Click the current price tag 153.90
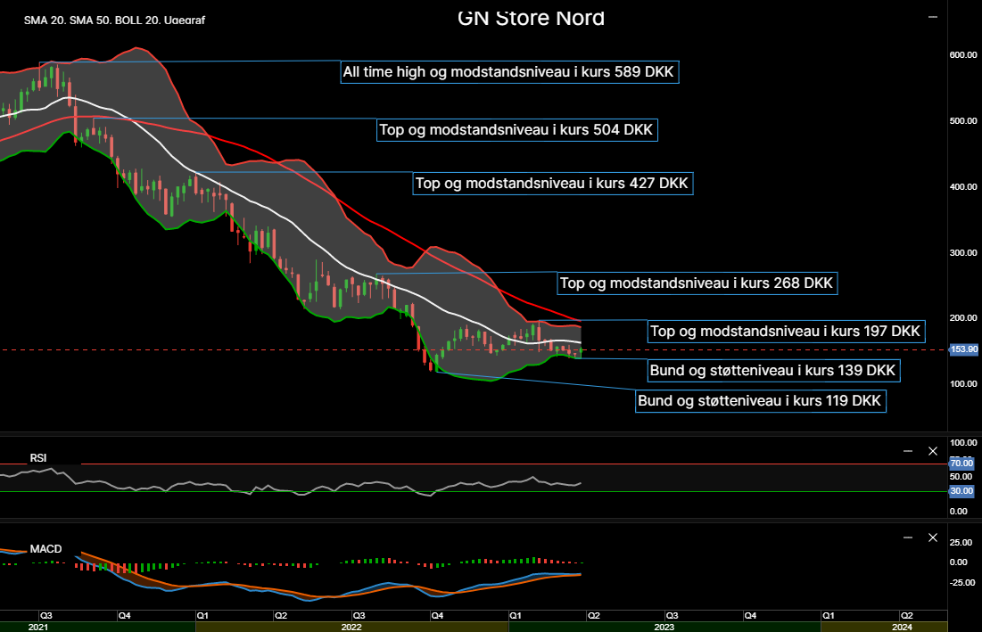The image size is (982, 632). (964, 349)
